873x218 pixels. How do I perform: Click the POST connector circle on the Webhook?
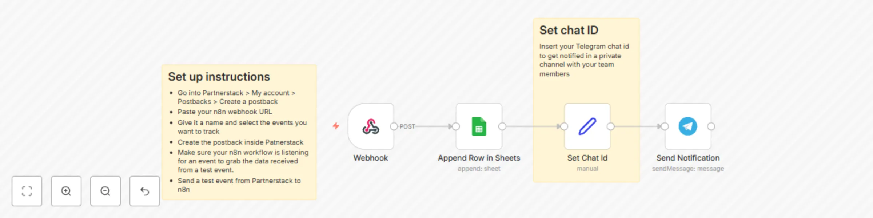(394, 126)
